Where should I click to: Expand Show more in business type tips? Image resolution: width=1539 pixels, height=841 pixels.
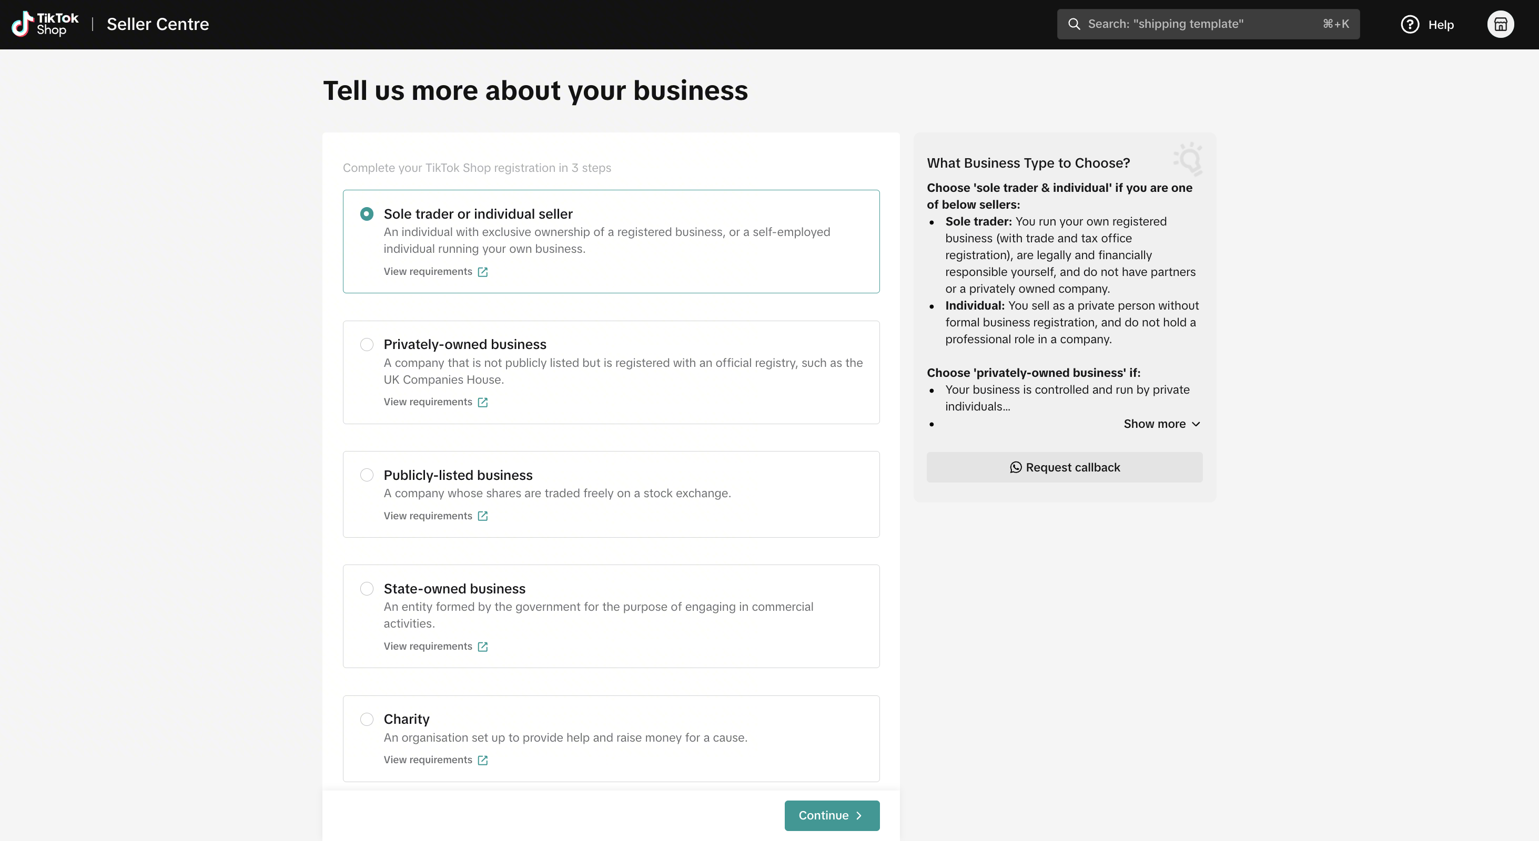pyautogui.click(x=1161, y=424)
